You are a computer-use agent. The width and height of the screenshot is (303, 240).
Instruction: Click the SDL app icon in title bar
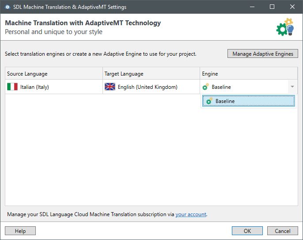tap(8, 7)
